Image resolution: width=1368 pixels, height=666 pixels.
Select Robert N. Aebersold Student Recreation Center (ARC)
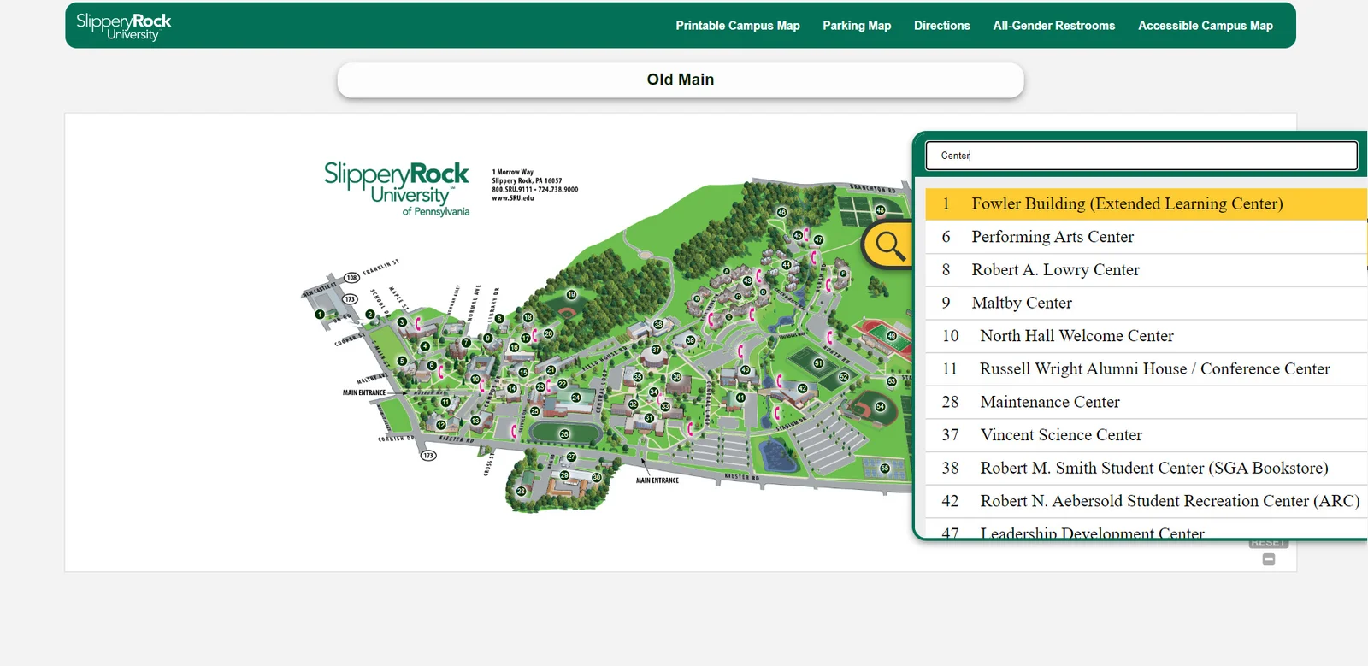(x=1146, y=501)
